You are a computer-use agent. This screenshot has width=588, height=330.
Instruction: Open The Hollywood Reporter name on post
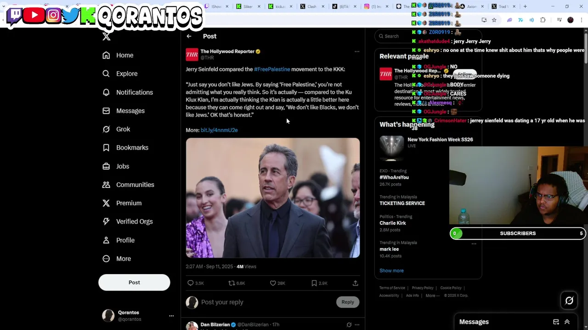point(227,51)
